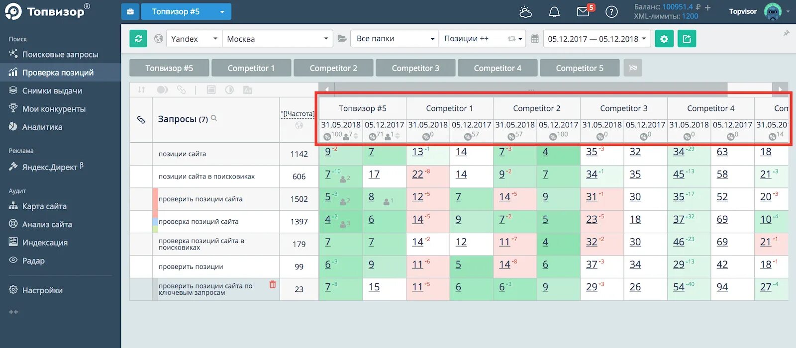Click the sort arrows icon in table toolbar
The width and height of the screenshot is (796, 348).
pyautogui.click(x=142, y=89)
